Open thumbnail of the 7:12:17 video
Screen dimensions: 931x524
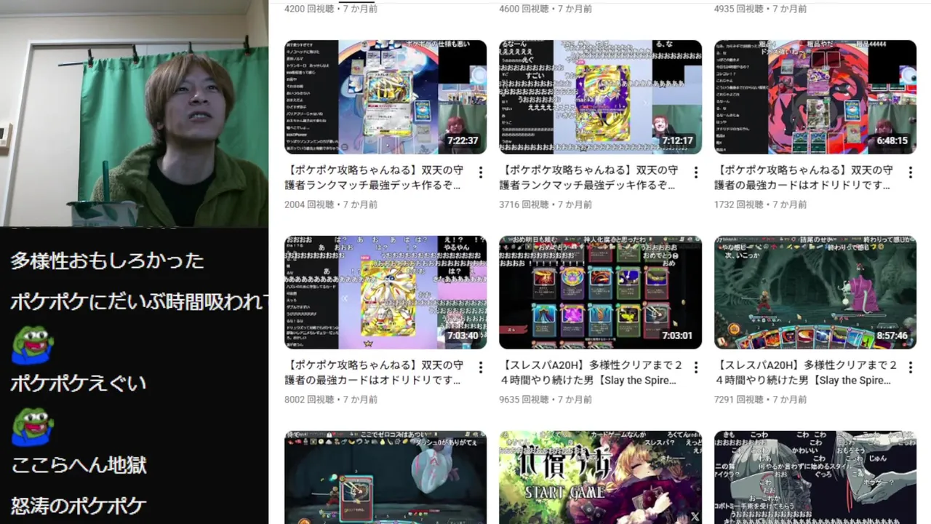click(600, 97)
